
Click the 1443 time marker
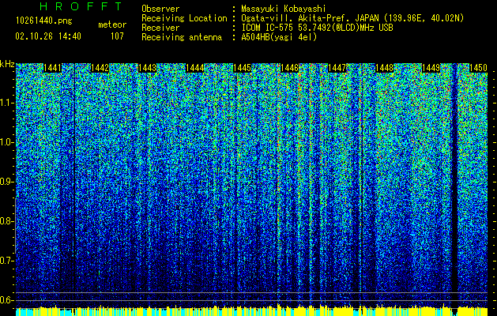pos(147,68)
